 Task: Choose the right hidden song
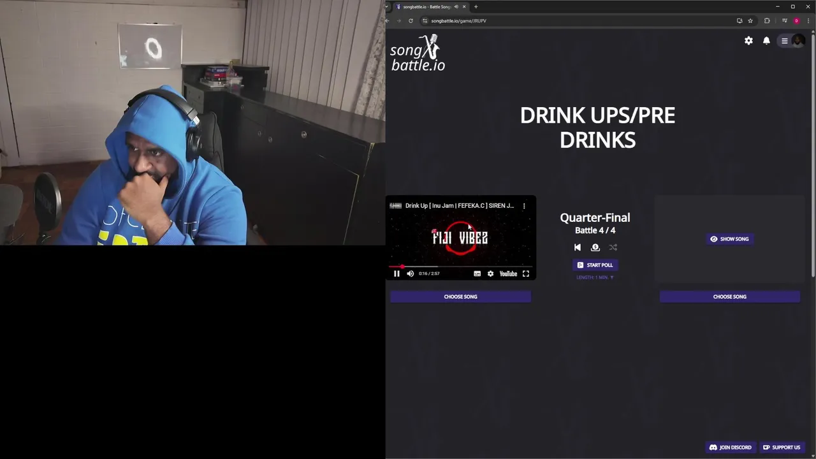click(729, 296)
